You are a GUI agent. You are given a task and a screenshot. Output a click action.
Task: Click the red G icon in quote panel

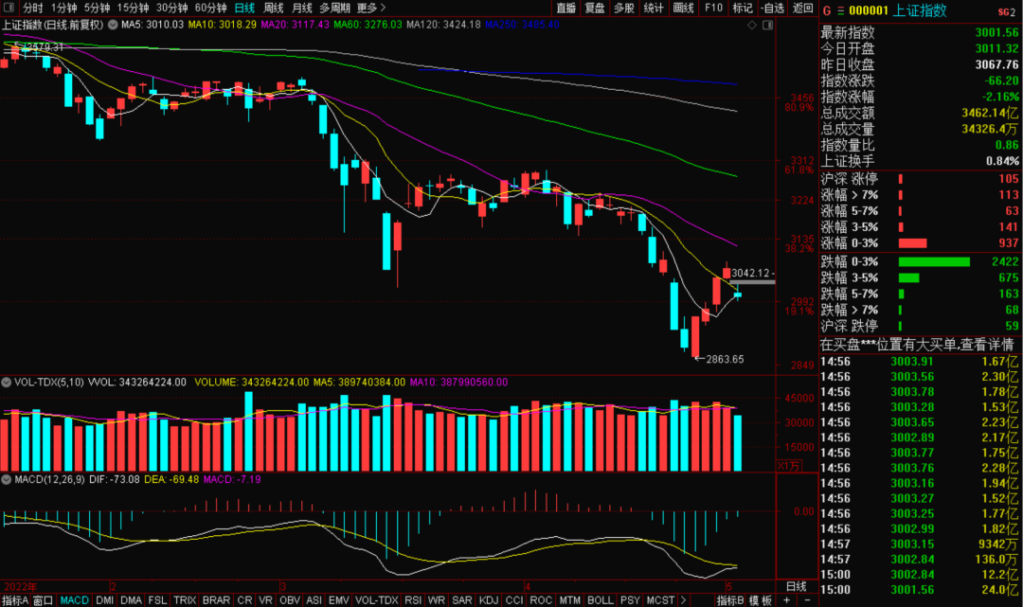point(827,10)
